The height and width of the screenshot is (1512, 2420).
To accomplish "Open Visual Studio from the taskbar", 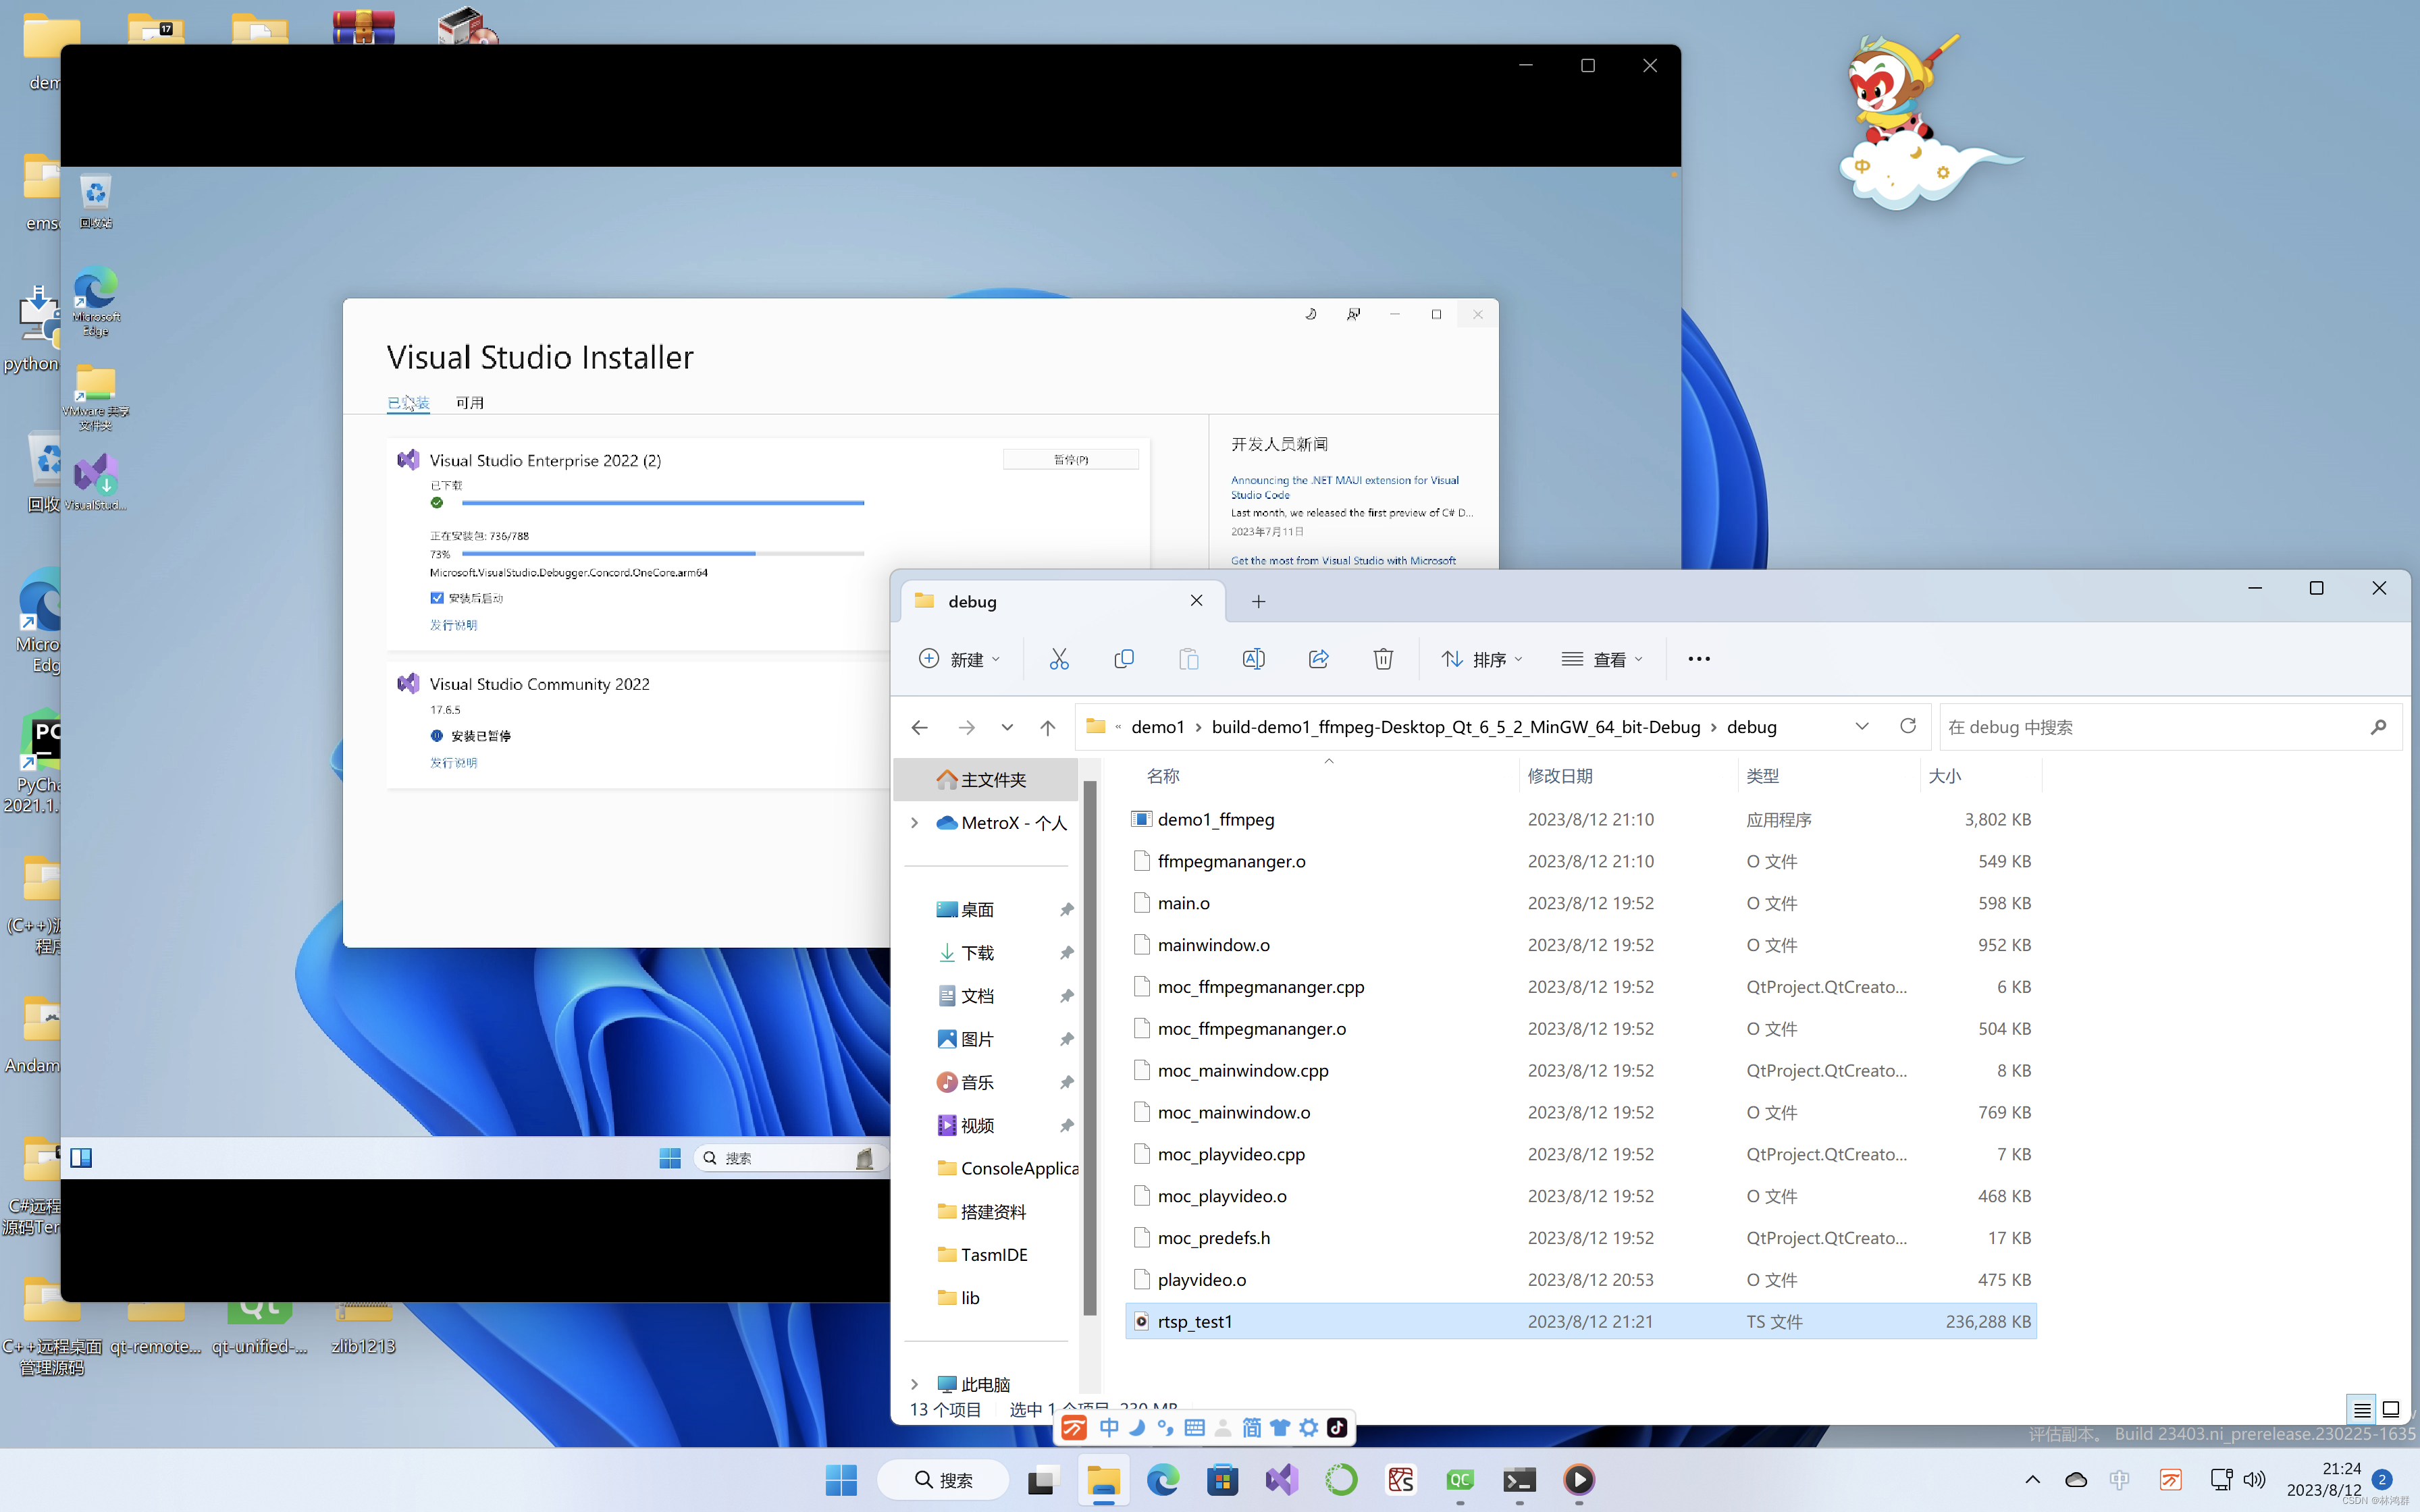I will click(x=1281, y=1479).
